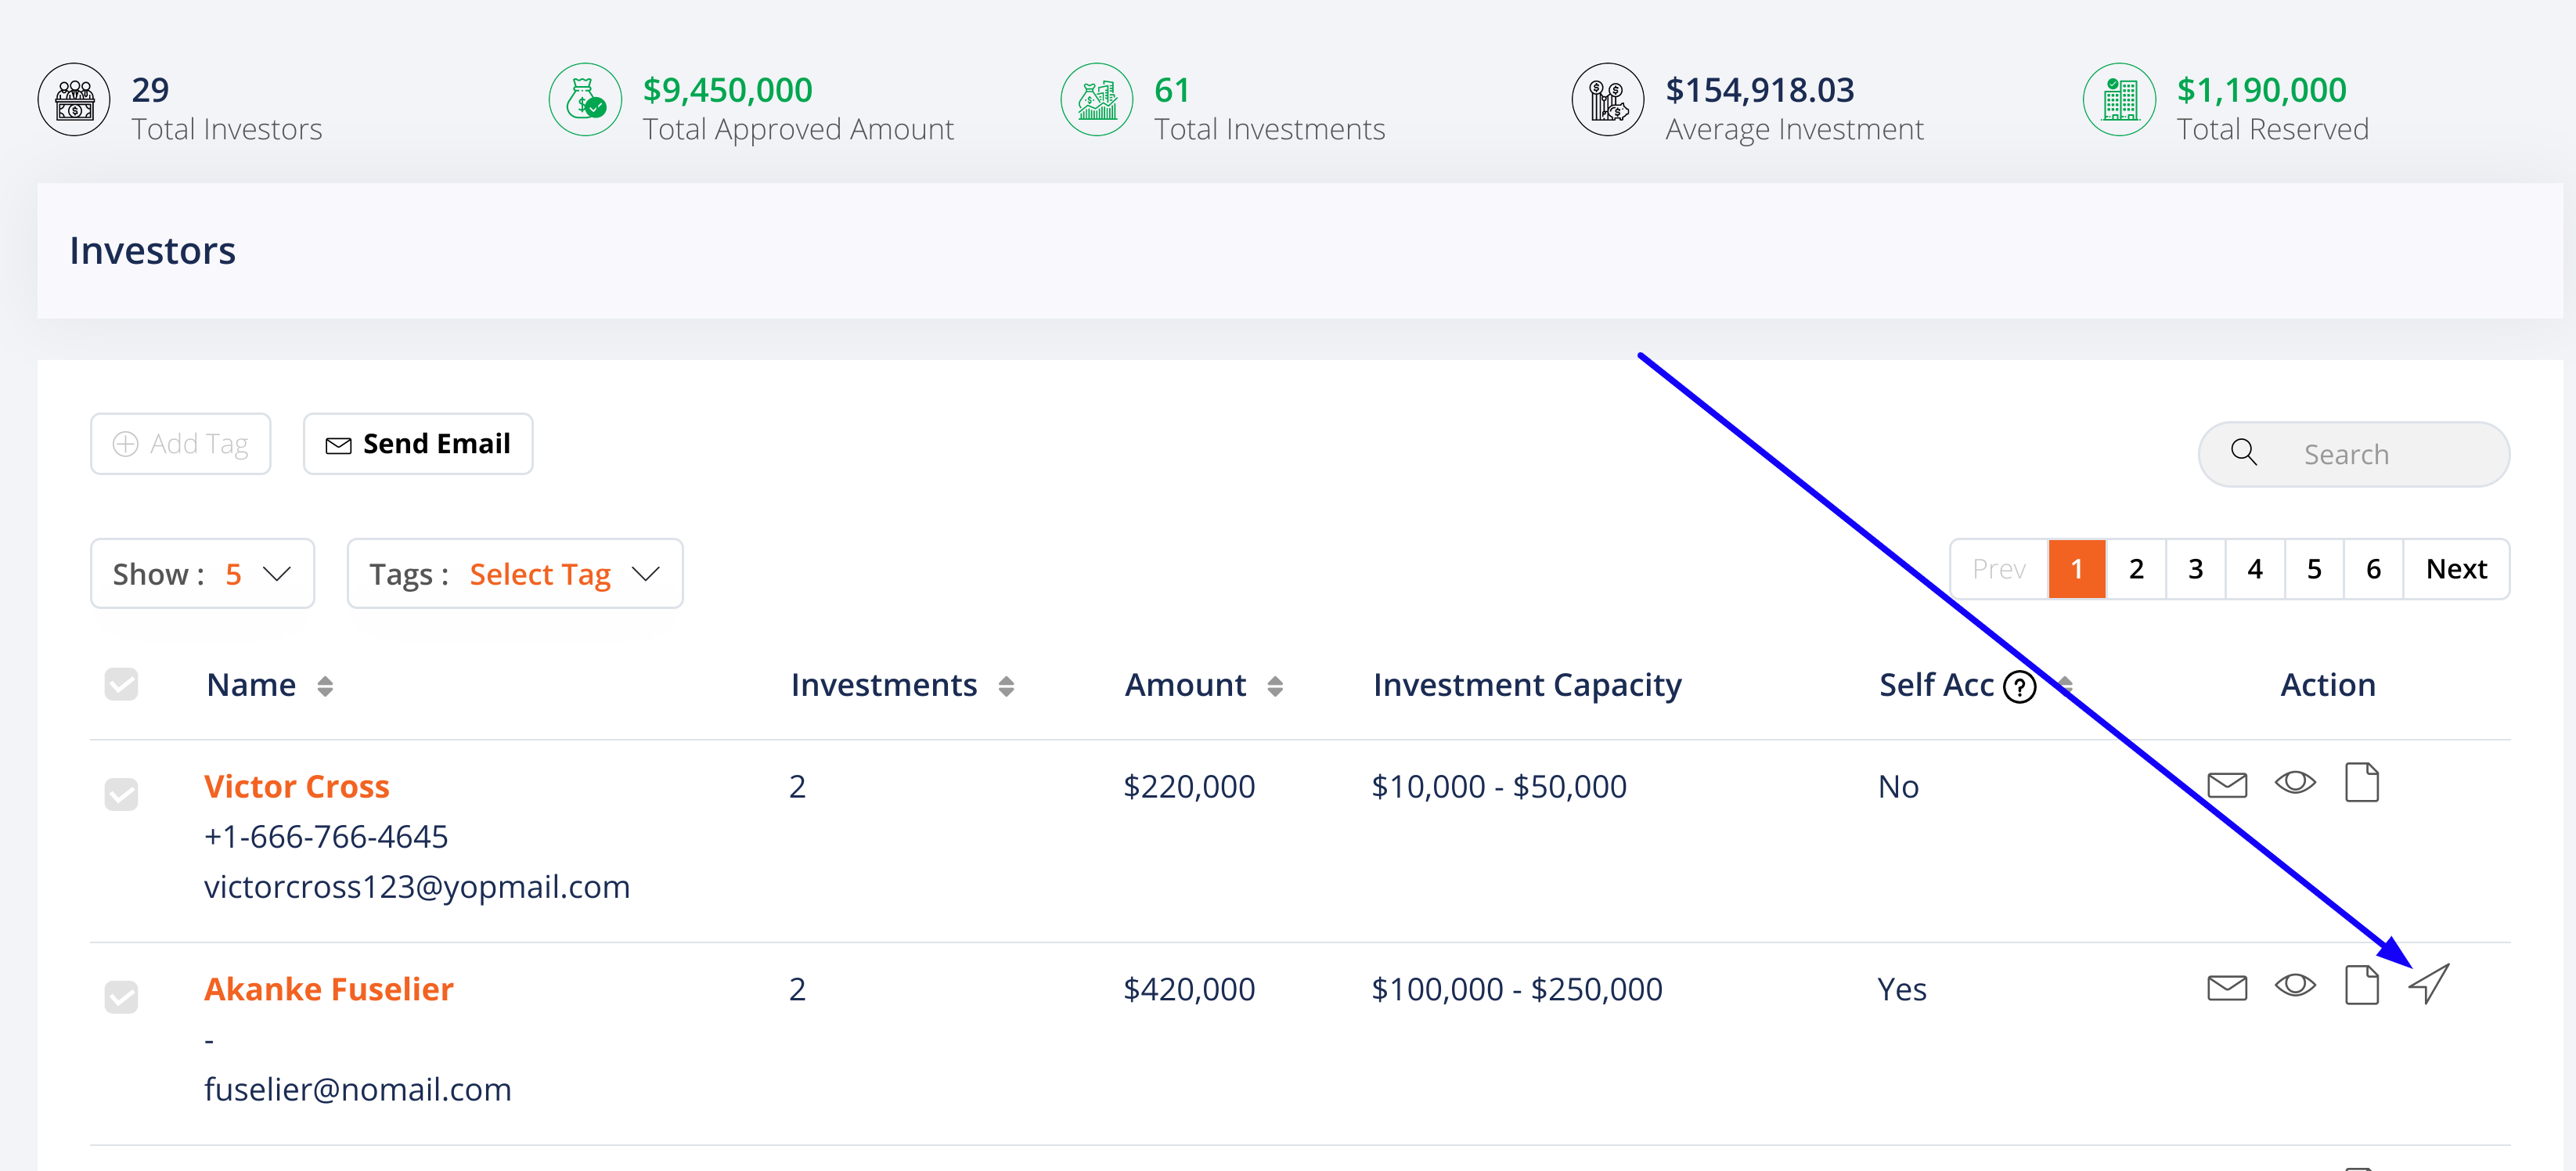Click envelope icon in Akanke Fuselier row

coord(2226,987)
